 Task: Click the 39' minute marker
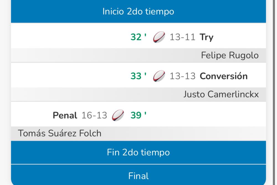(138, 115)
